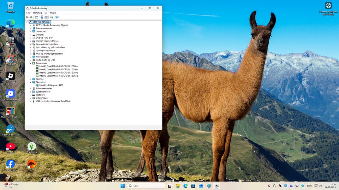Screen dimensions: 339x190
Task: Open the Speccy desktop shortcut
Action: [10, 42]
